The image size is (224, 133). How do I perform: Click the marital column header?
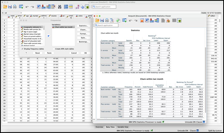point(34,17)
